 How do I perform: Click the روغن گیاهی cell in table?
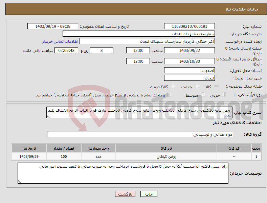pos(166,156)
